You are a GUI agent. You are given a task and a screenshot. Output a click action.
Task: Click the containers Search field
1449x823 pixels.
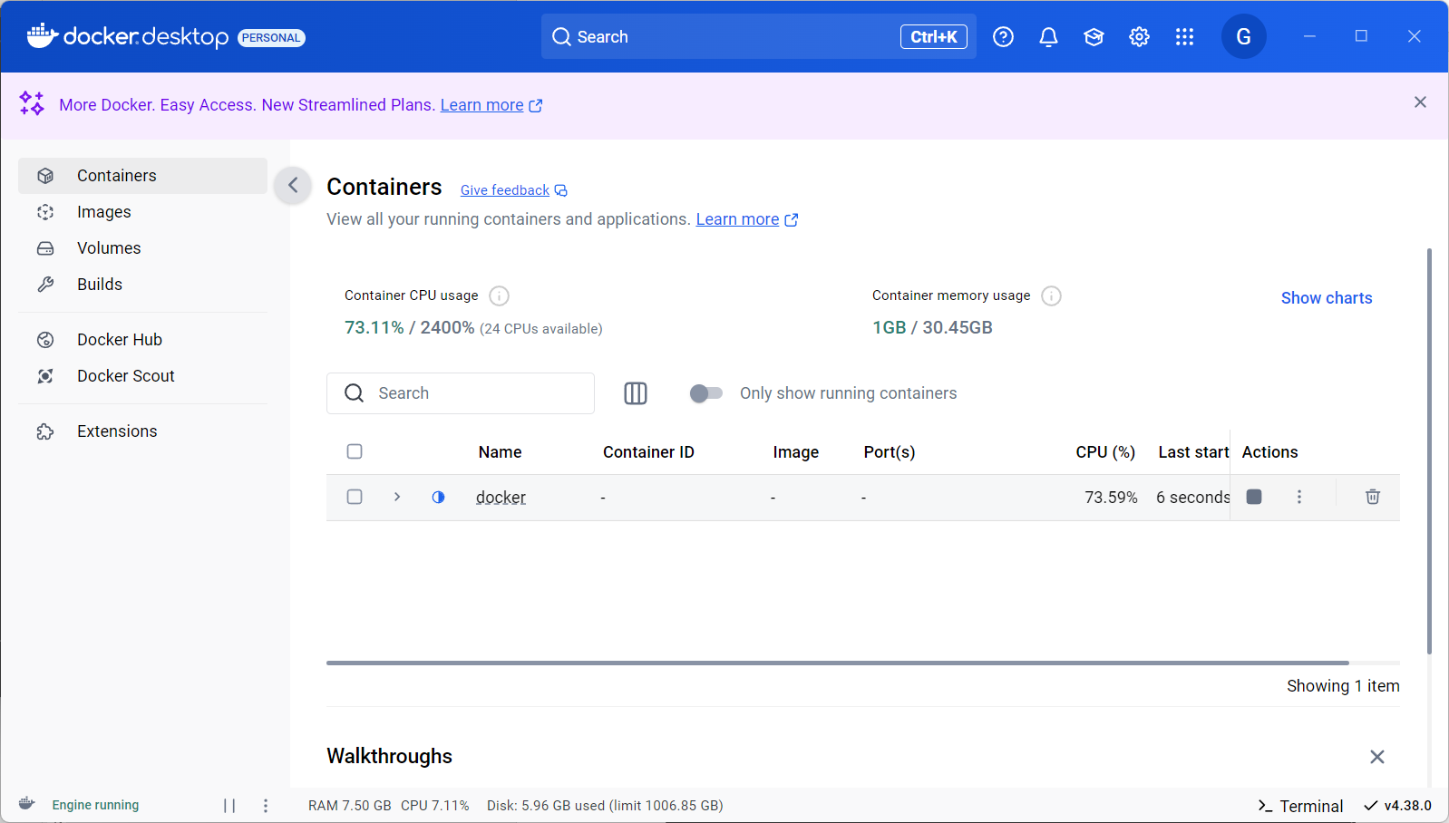461,393
